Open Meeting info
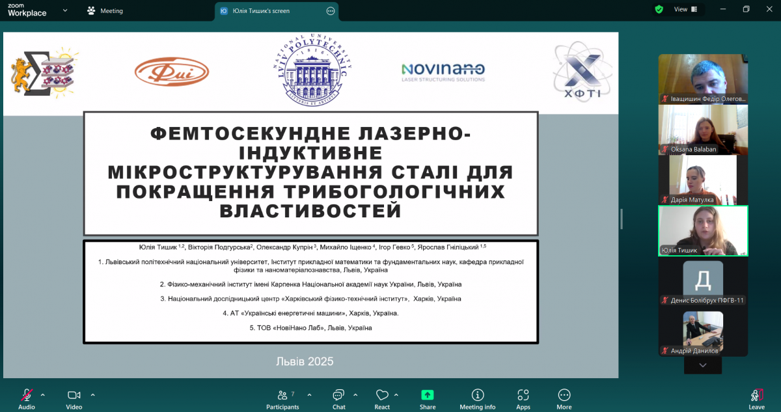Screen dimensions: 781x412 pyautogui.click(x=477, y=396)
